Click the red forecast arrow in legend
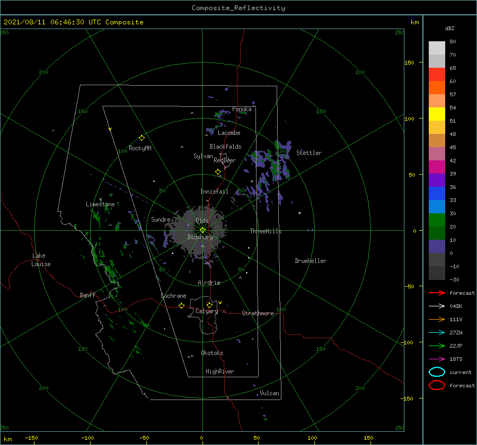 tap(437, 293)
